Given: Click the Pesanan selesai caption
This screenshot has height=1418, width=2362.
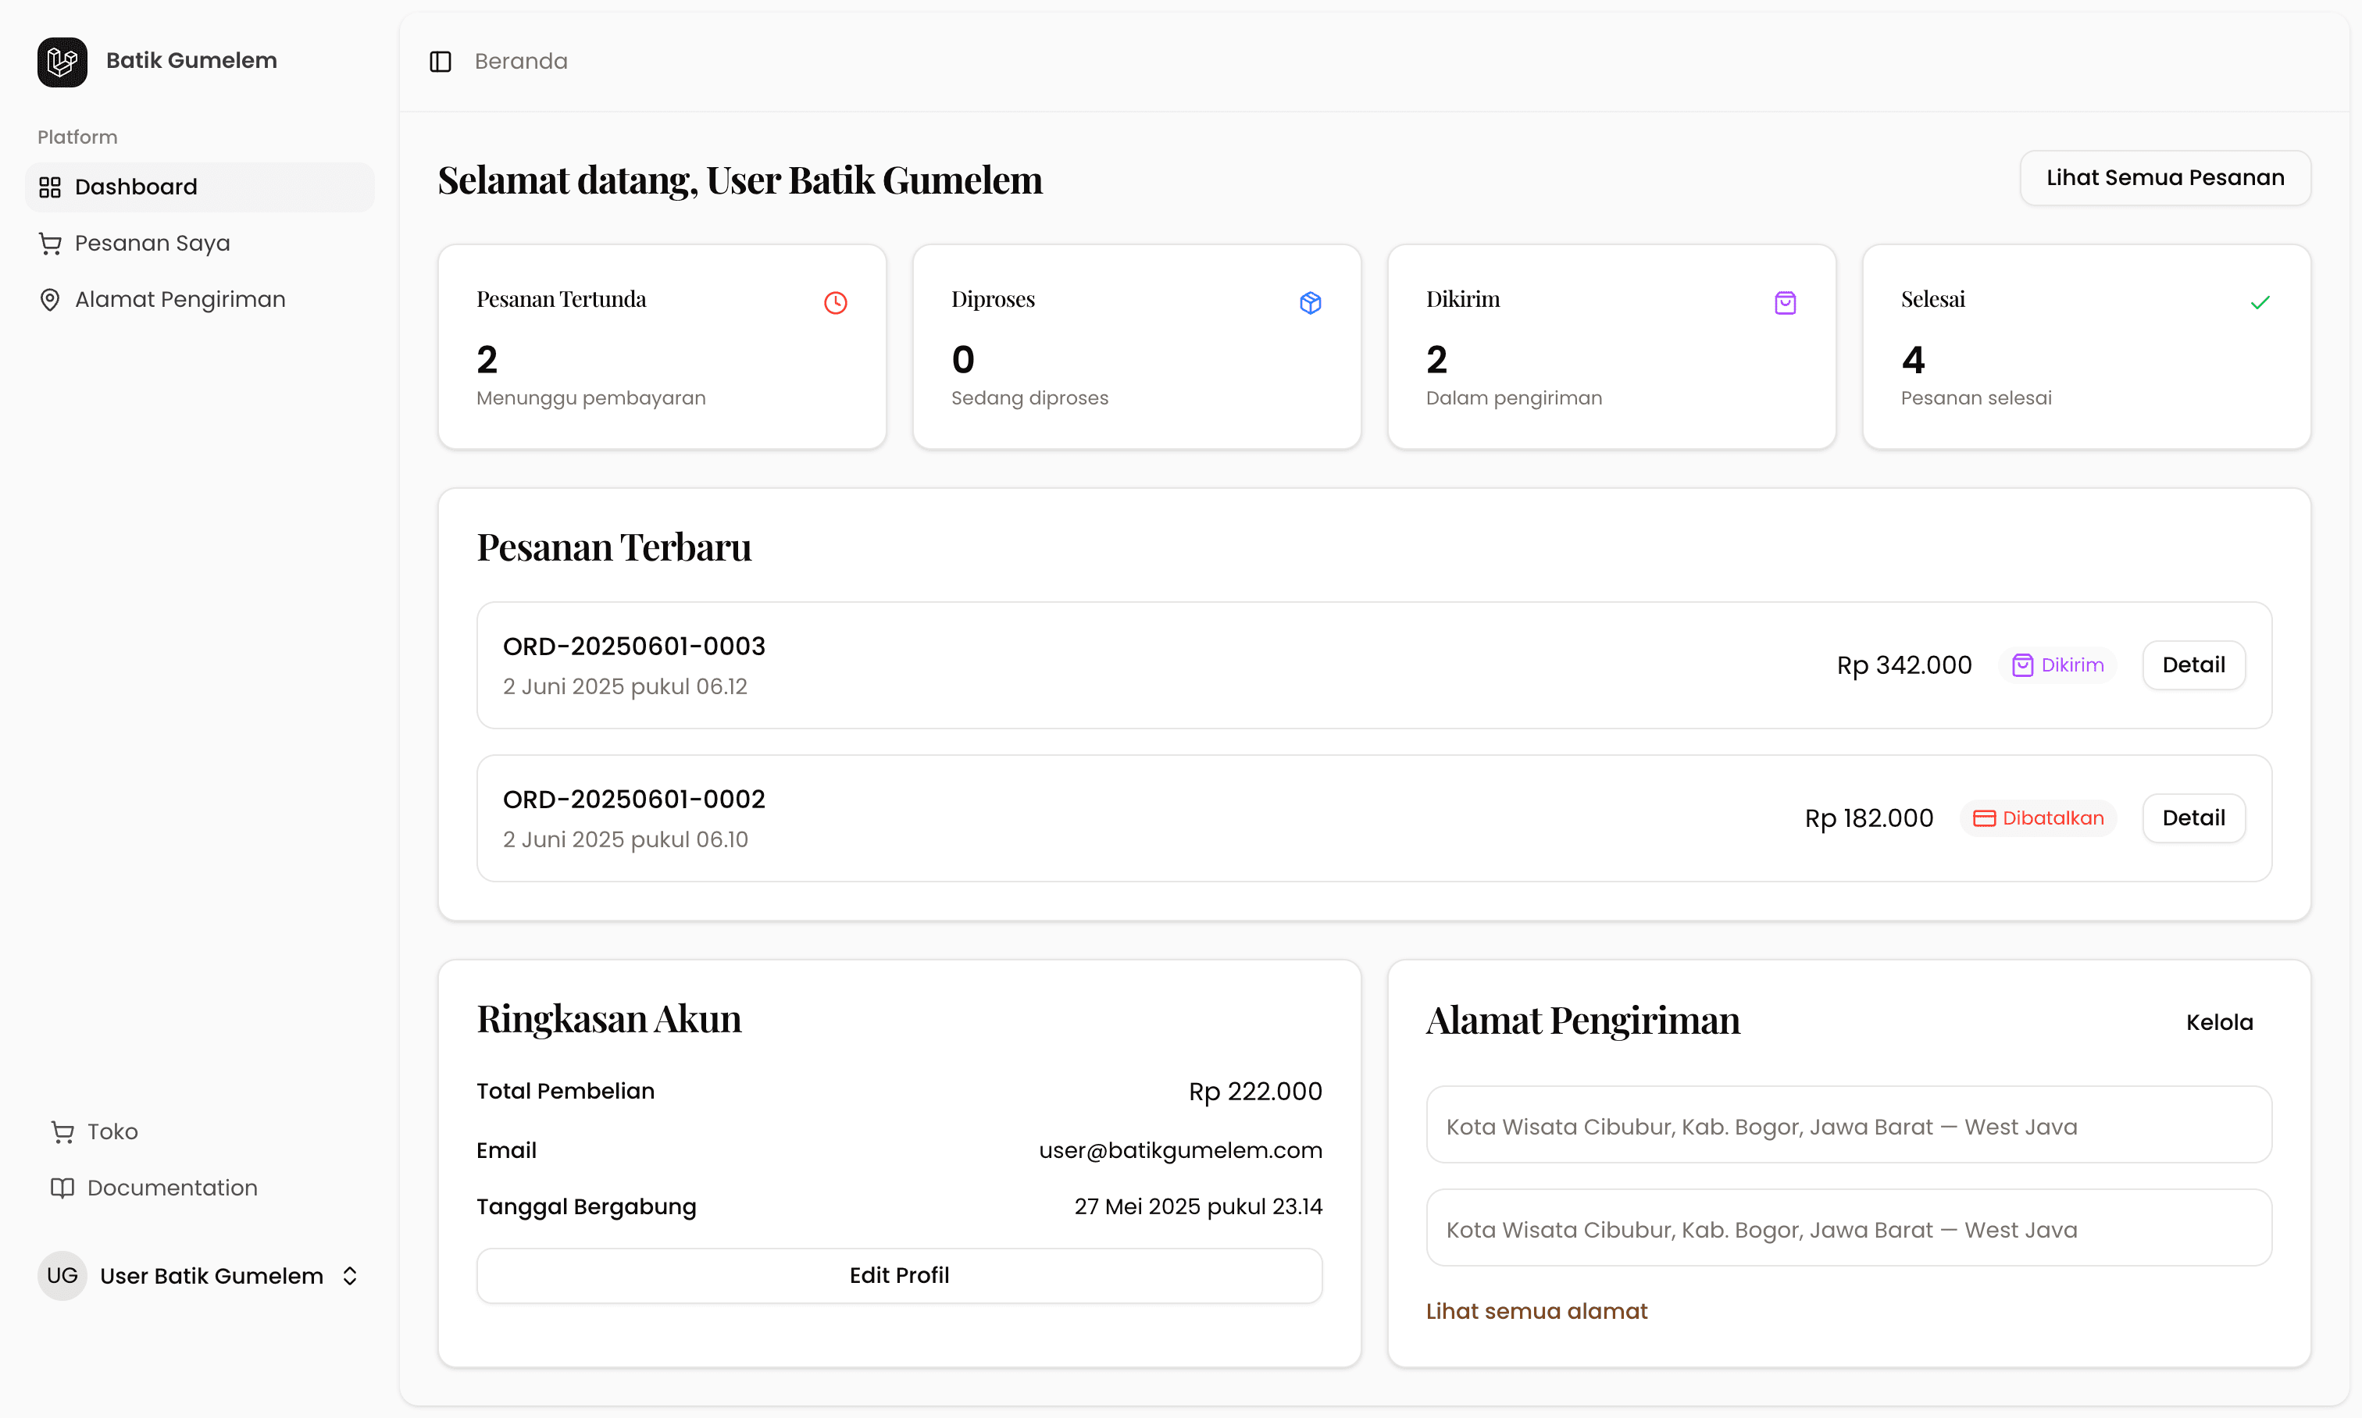Looking at the screenshot, I should pyautogui.click(x=1976, y=398).
